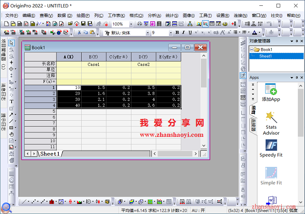Pin the 对象管理器 panel
Screen dimensions: 305x214
coord(297,41)
